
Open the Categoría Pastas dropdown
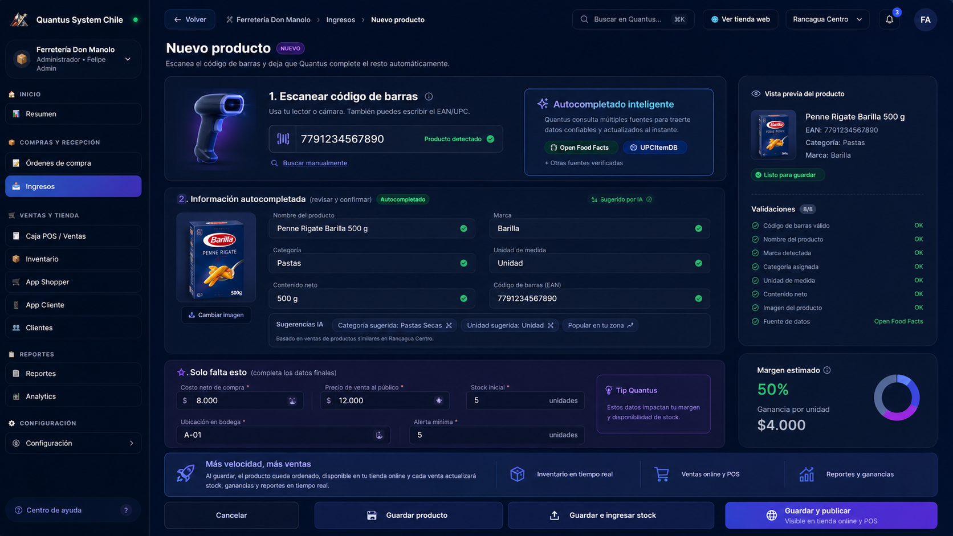pyautogui.click(x=372, y=263)
